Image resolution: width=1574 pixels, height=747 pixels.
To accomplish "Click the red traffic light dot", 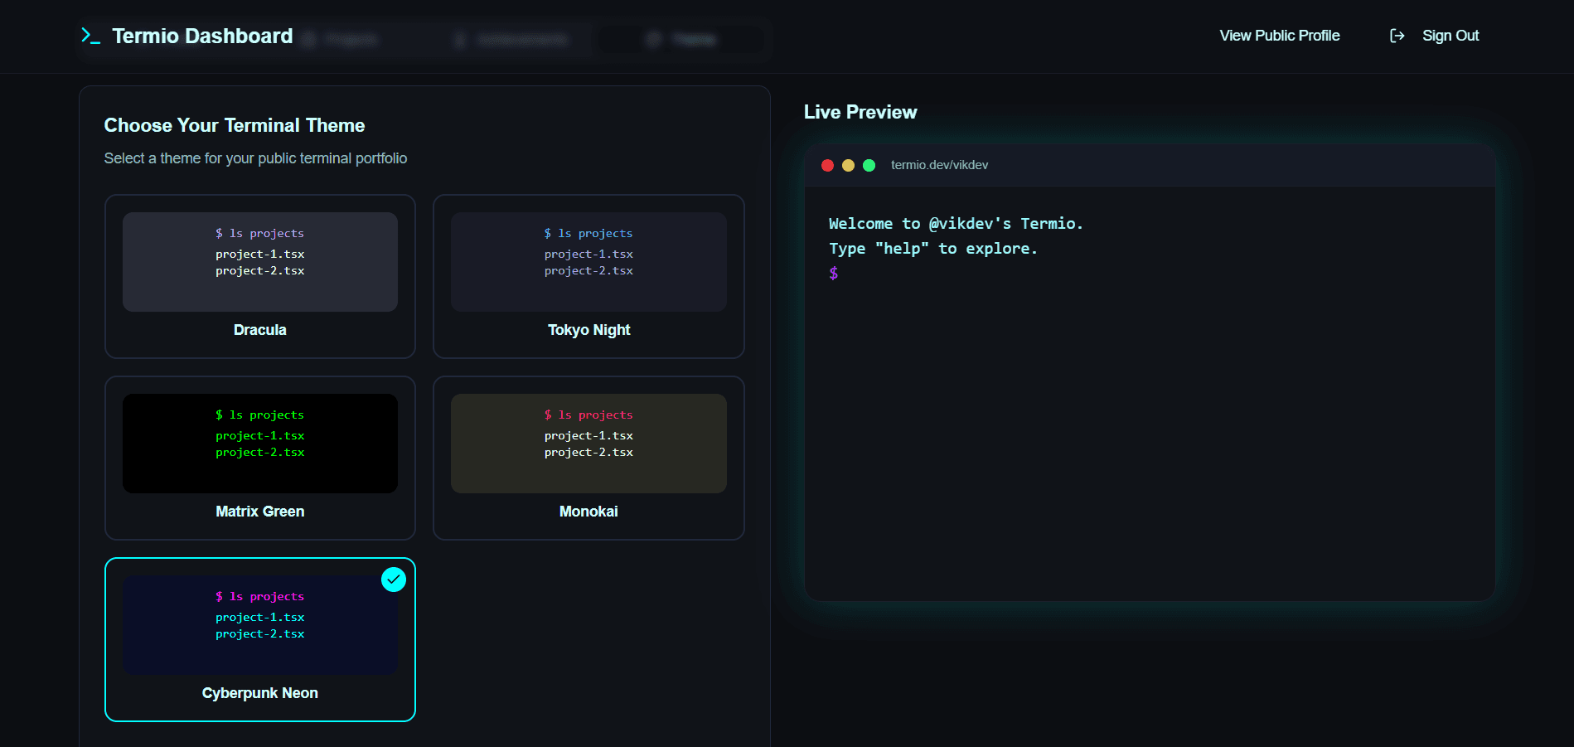I will click(827, 165).
